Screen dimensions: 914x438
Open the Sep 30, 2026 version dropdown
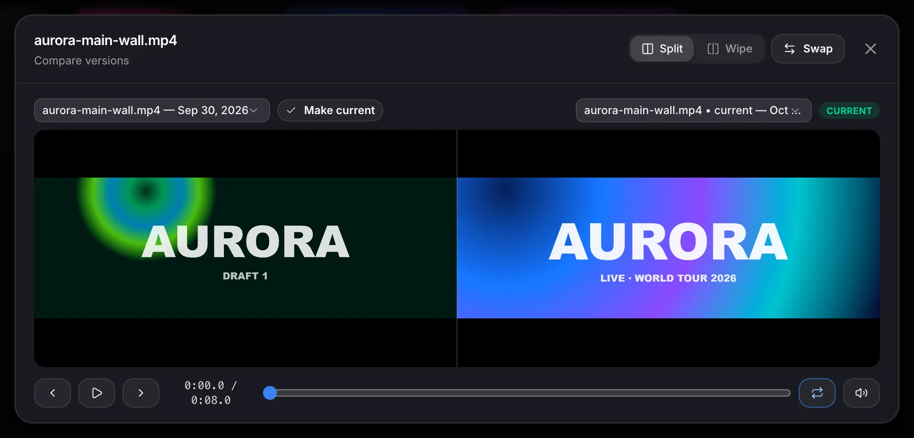coord(152,110)
